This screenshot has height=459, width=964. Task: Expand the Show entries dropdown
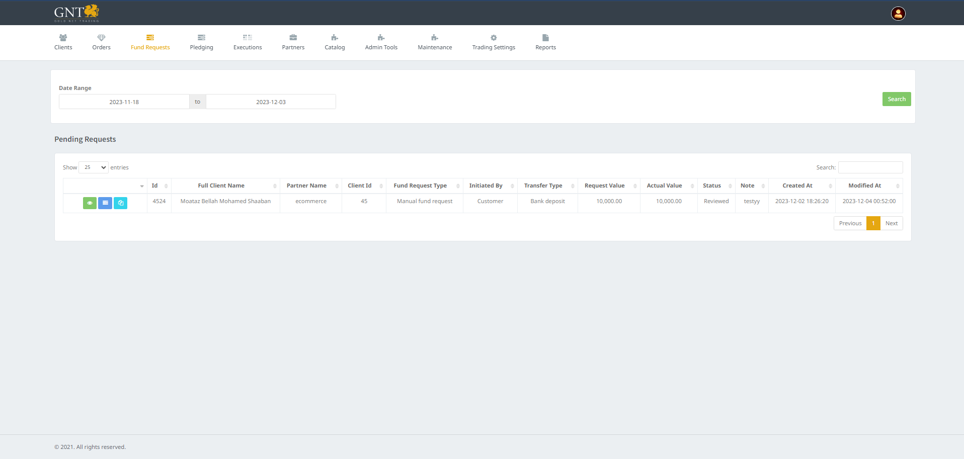click(94, 167)
